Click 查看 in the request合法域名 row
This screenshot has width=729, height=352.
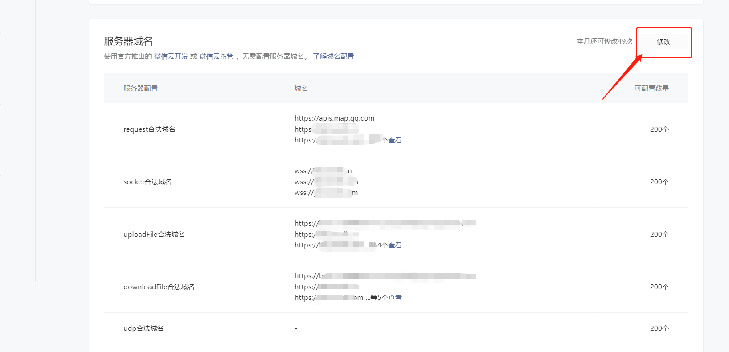click(395, 140)
